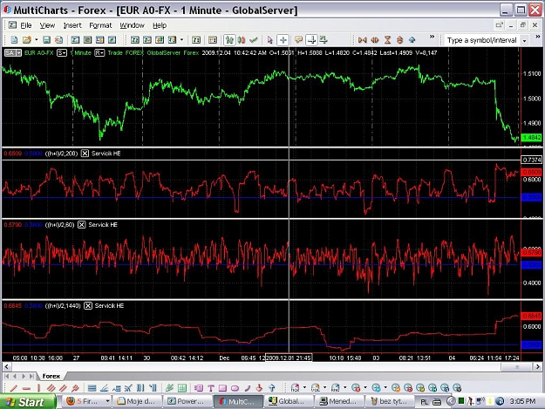Click the S button next to EUR A0-FX
The image size is (545, 409).
[62, 53]
